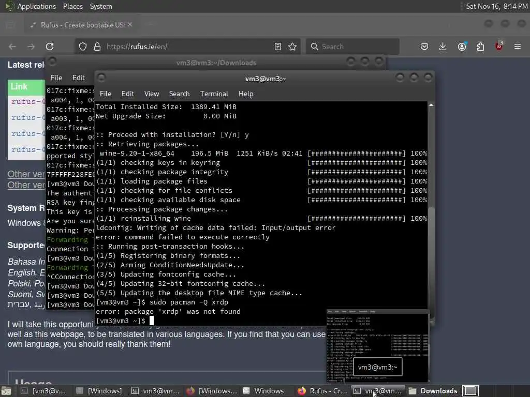Open the Firefox account icon
Viewport: 530px width, 397px height.
tap(462, 47)
